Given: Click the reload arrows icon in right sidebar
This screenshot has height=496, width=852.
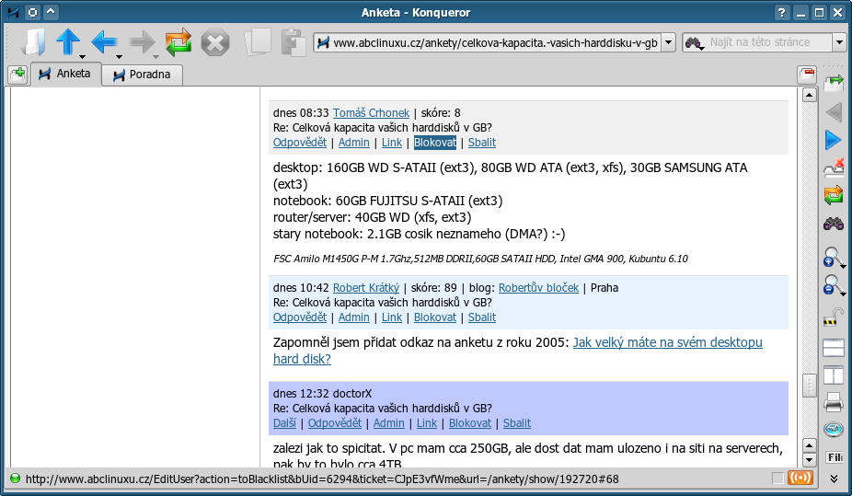Looking at the screenshot, I should 834,195.
